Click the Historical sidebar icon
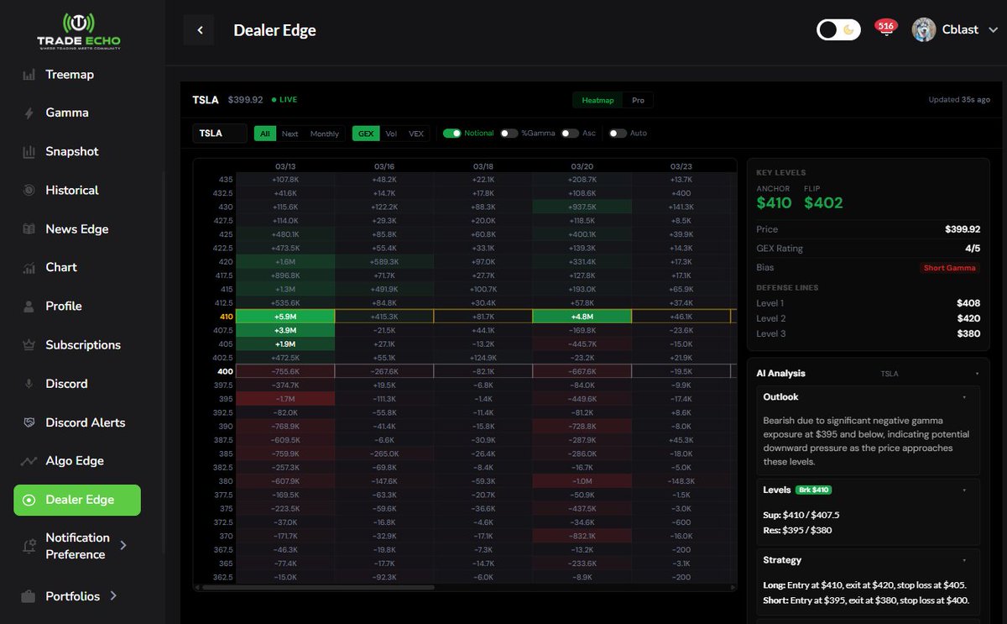The image size is (1007, 624). click(x=29, y=191)
